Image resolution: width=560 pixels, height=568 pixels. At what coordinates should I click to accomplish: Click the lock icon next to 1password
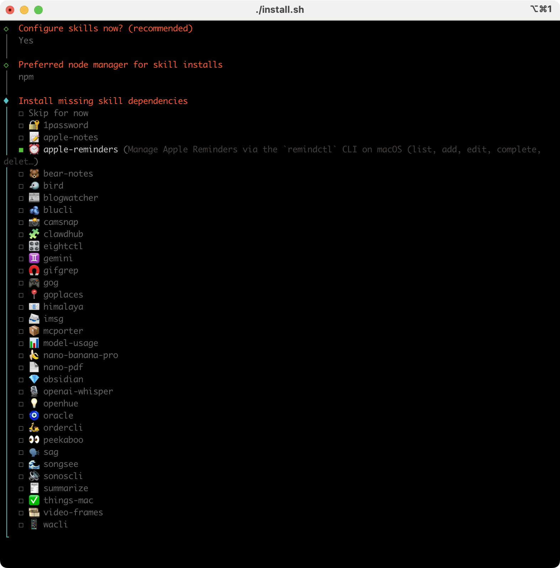pyautogui.click(x=34, y=125)
